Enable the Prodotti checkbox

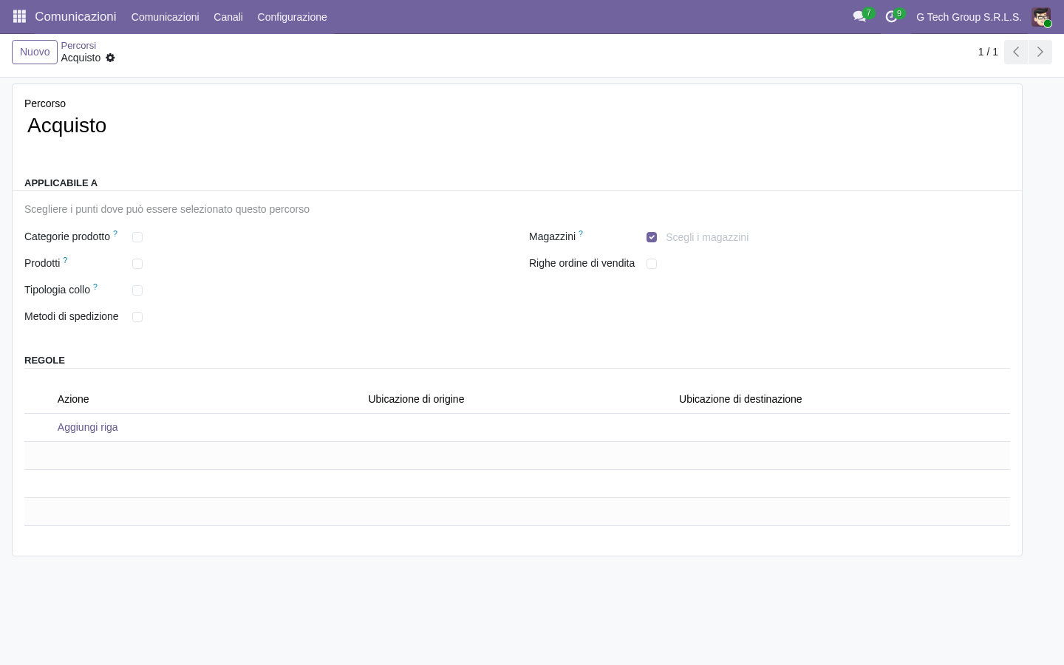point(137,264)
